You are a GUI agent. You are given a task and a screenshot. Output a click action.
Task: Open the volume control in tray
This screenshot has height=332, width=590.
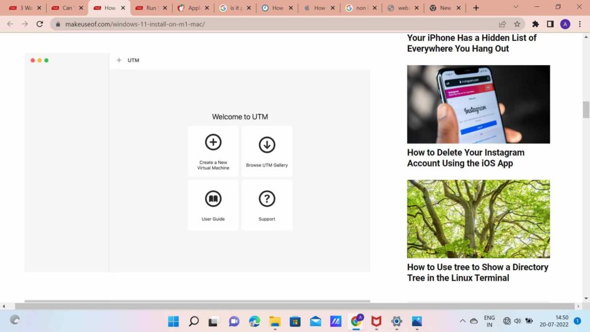(x=517, y=321)
